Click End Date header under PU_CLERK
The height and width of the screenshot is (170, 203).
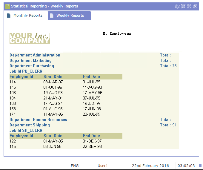(91, 76)
